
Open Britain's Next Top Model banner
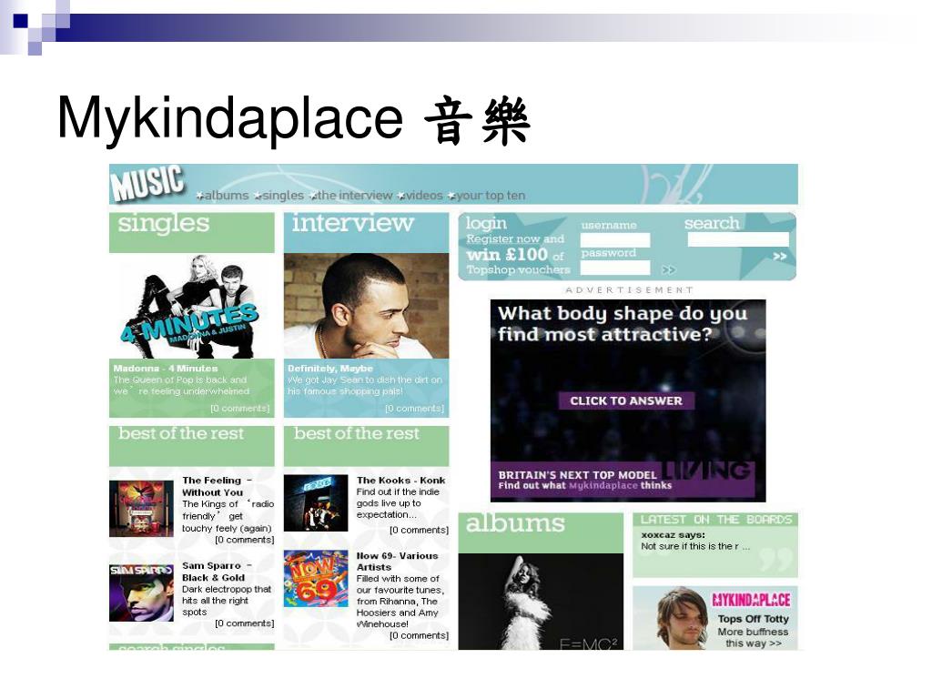623,481
